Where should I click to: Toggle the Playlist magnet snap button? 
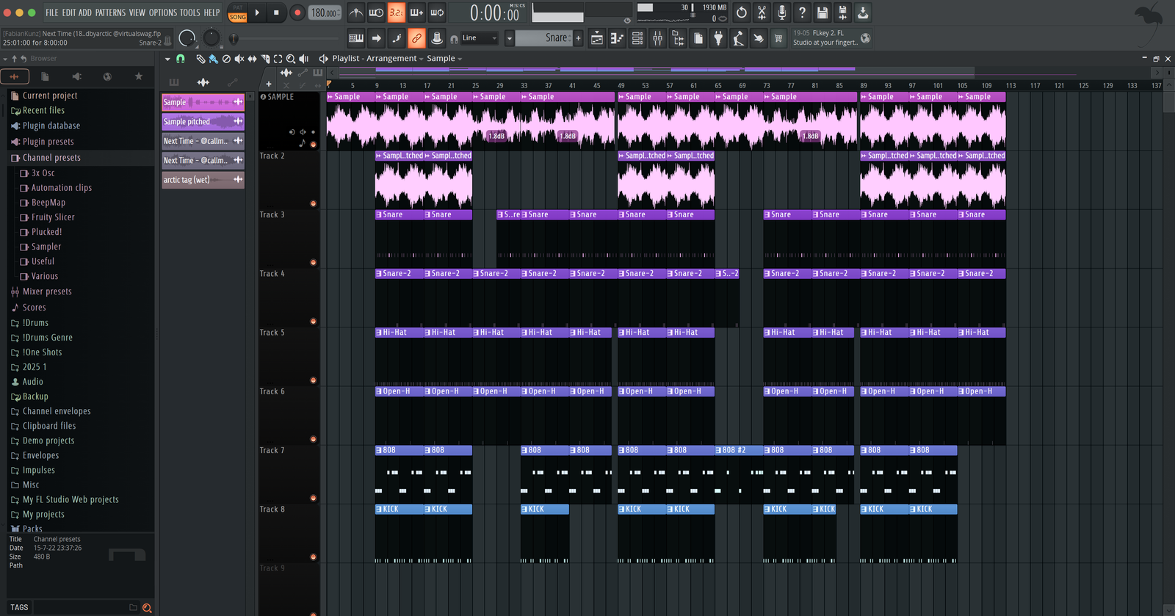[x=181, y=59]
